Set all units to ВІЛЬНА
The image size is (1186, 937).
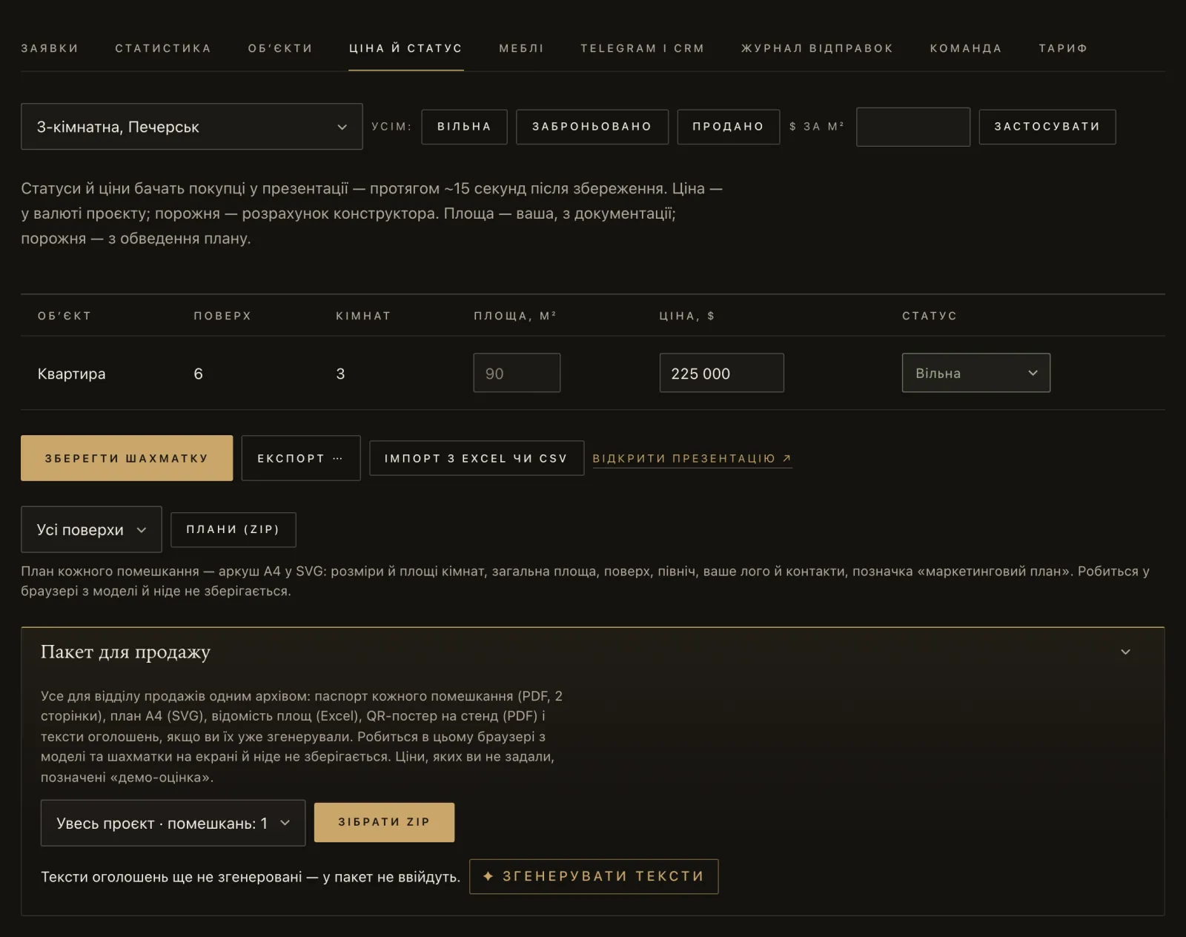click(464, 127)
